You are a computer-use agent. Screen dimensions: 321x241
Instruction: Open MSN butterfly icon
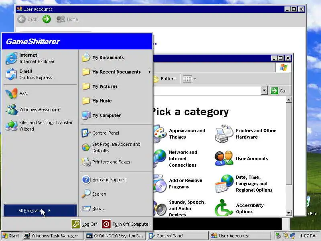12,94
